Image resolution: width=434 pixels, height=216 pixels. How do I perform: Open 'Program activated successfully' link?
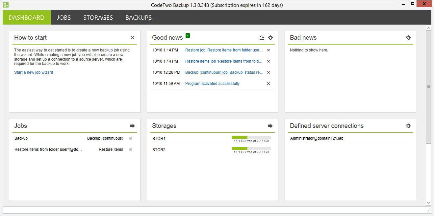tap(213, 84)
